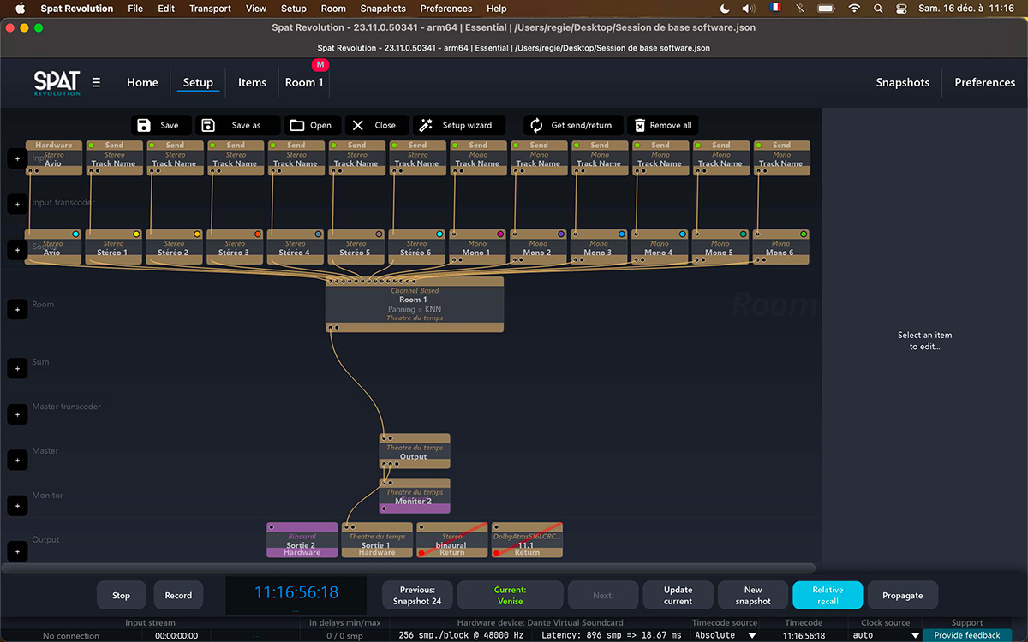1028x642 pixels.
Task: Open the Snapshots page in the top bar
Action: 902,82
